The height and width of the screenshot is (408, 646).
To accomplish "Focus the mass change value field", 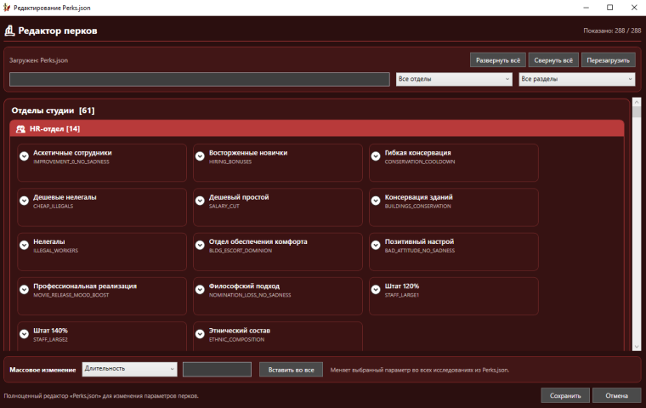I will (x=217, y=369).
